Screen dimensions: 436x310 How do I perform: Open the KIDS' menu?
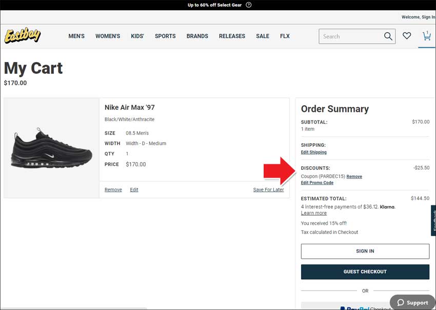pos(137,36)
